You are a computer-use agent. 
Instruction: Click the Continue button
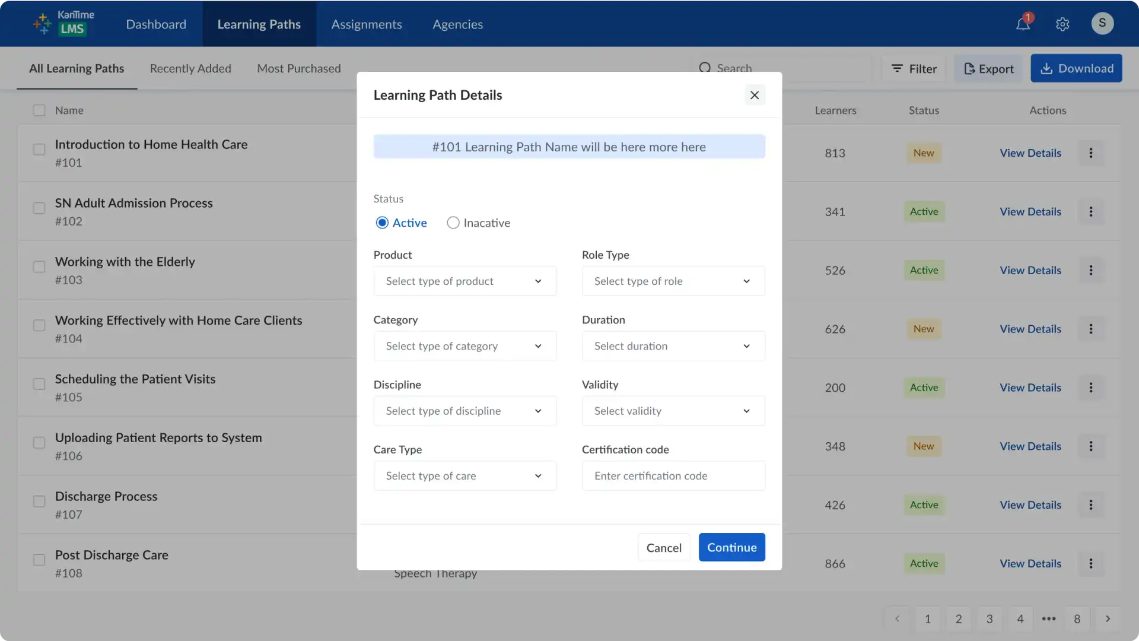point(732,547)
